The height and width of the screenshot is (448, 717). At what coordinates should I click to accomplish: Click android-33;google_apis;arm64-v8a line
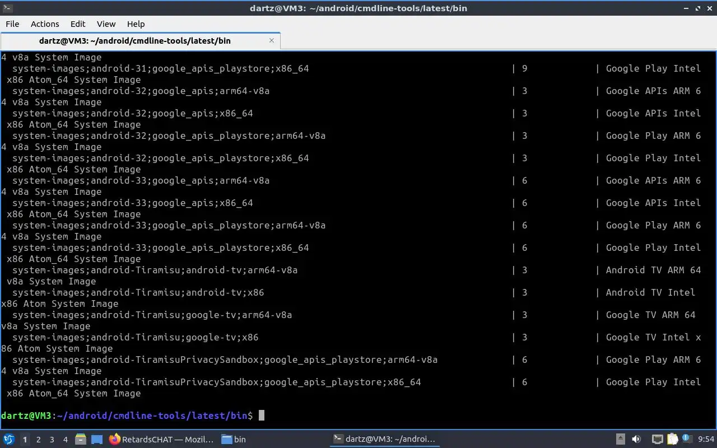tap(141, 180)
